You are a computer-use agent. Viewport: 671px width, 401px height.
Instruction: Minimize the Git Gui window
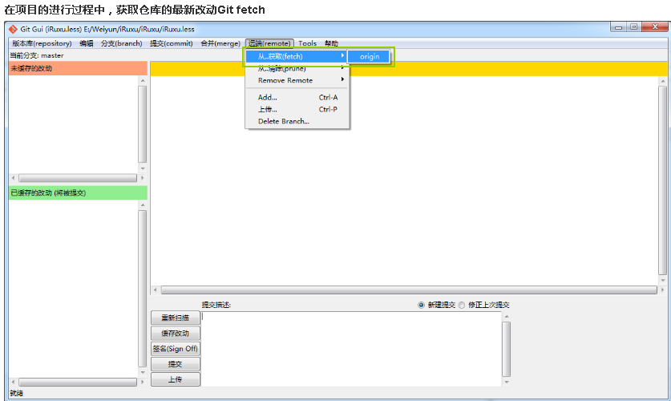(618, 27)
